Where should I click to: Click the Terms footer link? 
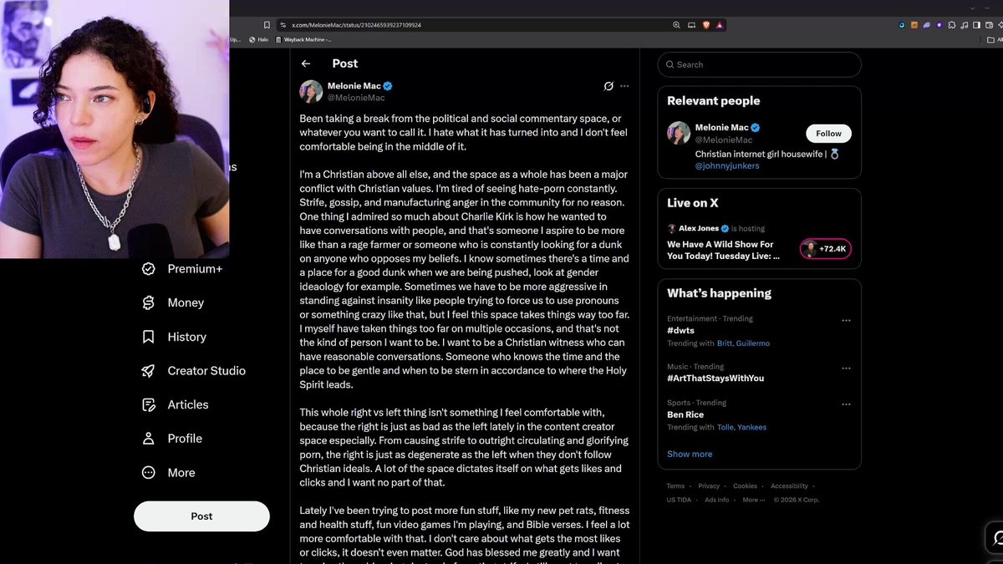click(675, 486)
